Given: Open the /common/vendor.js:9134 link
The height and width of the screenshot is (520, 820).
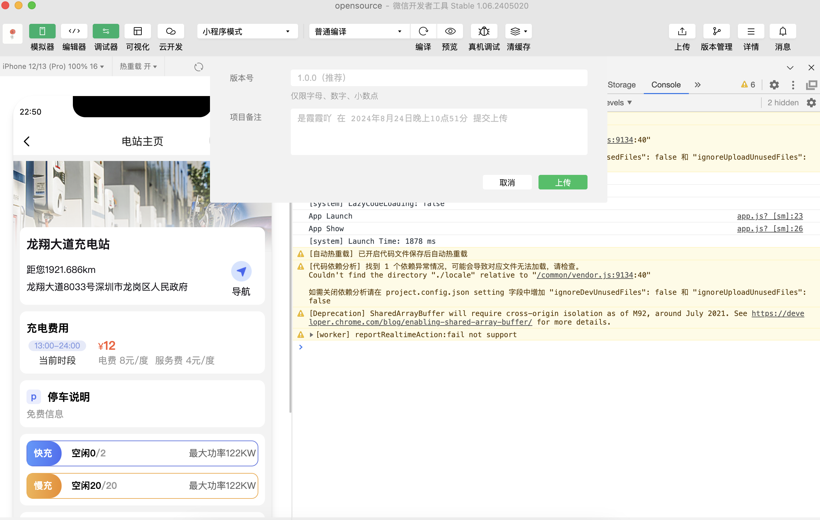Looking at the screenshot, I should click(585, 275).
